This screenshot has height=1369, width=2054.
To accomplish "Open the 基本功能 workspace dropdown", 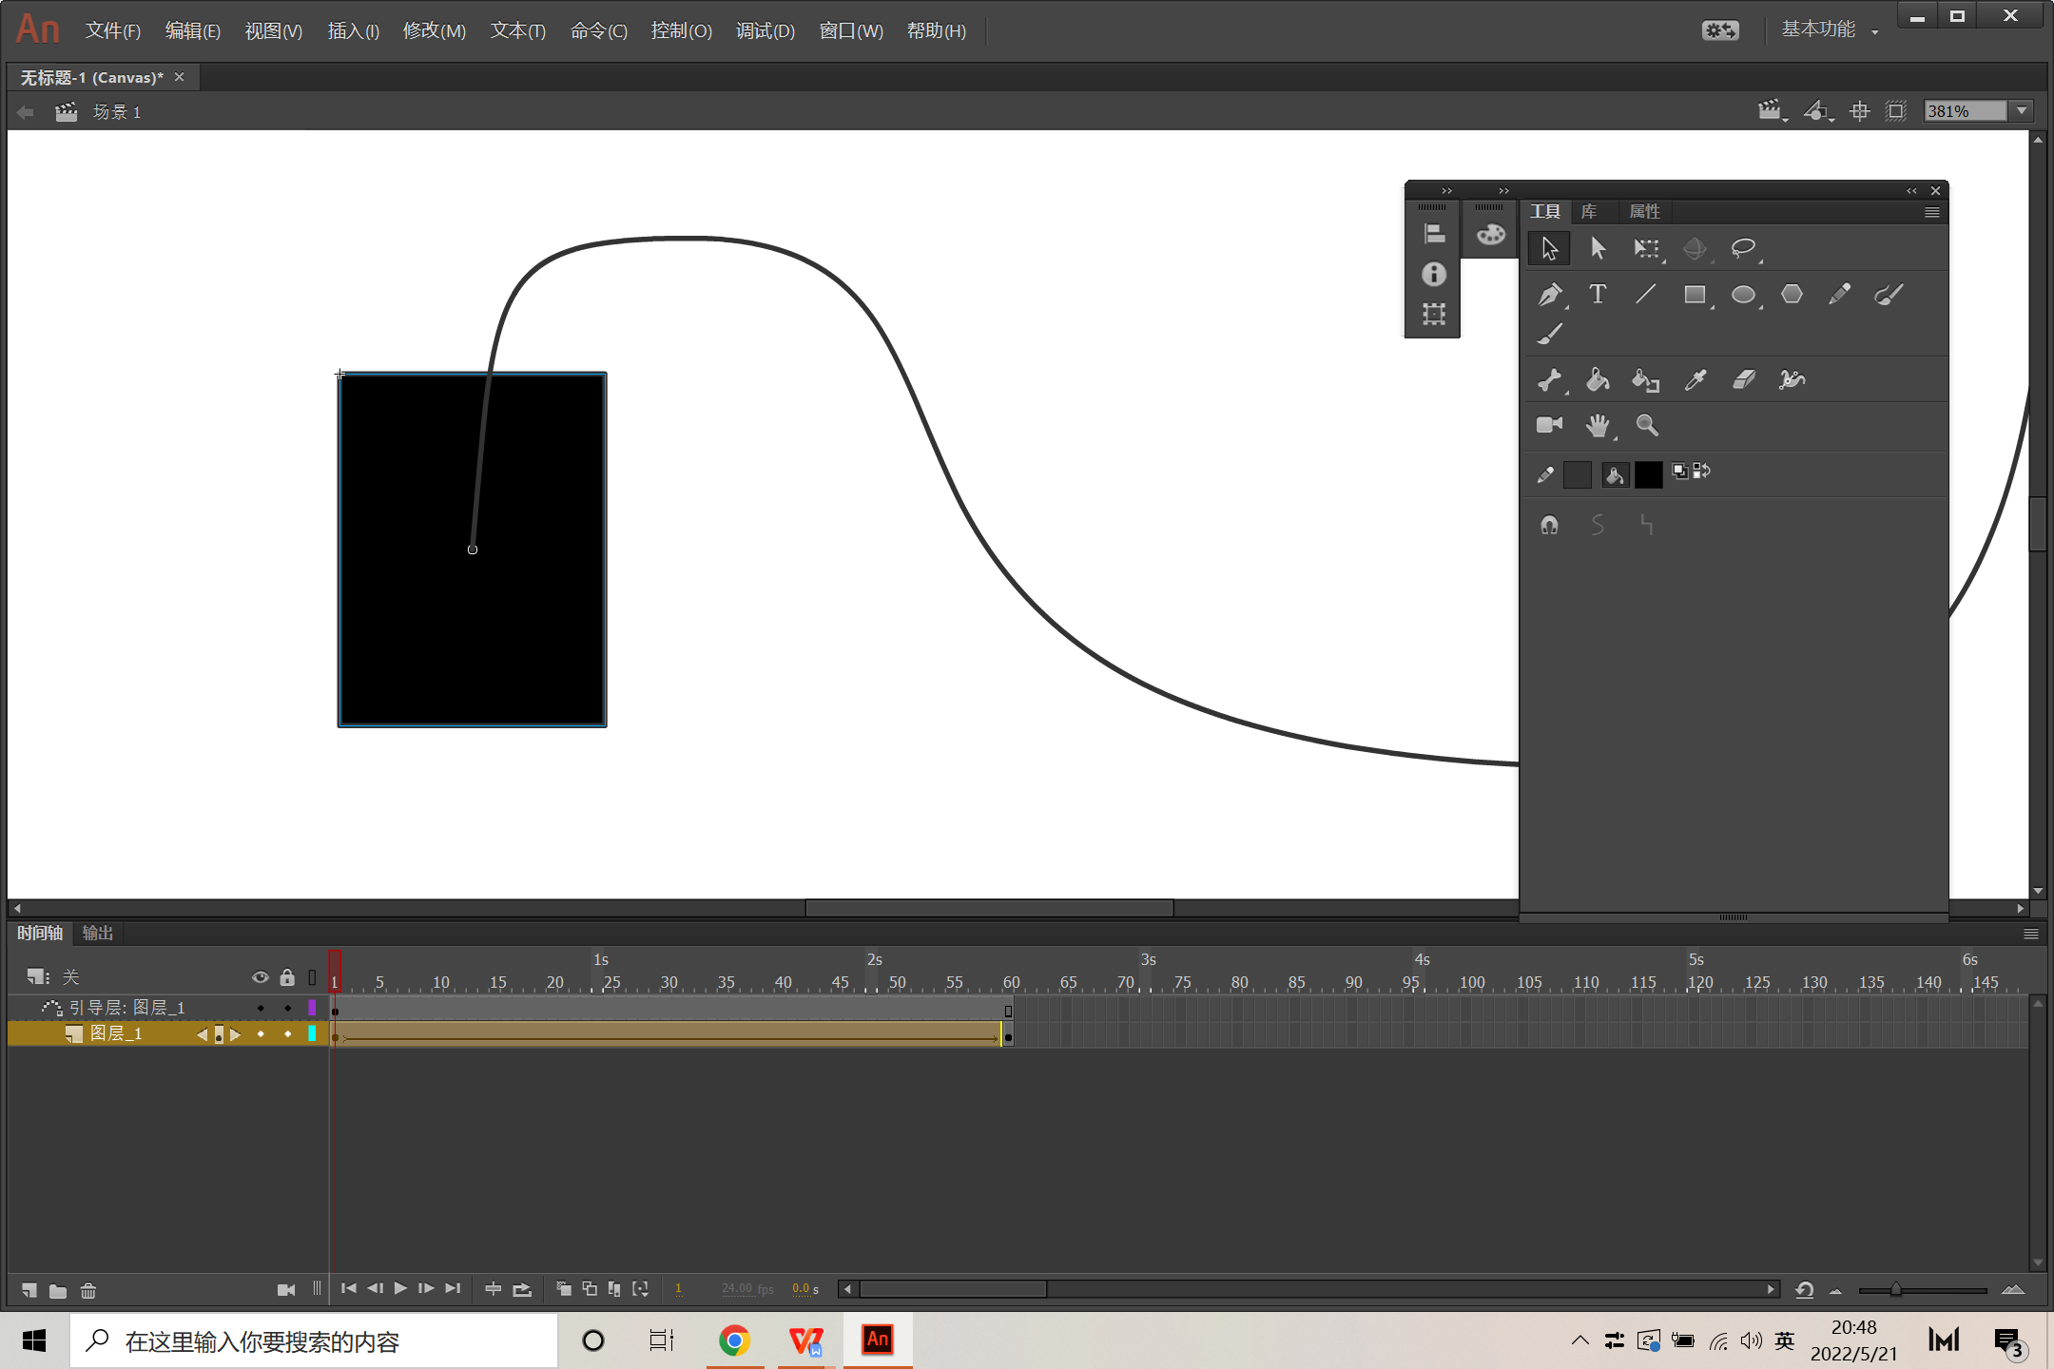I will [x=1828, y=30].
